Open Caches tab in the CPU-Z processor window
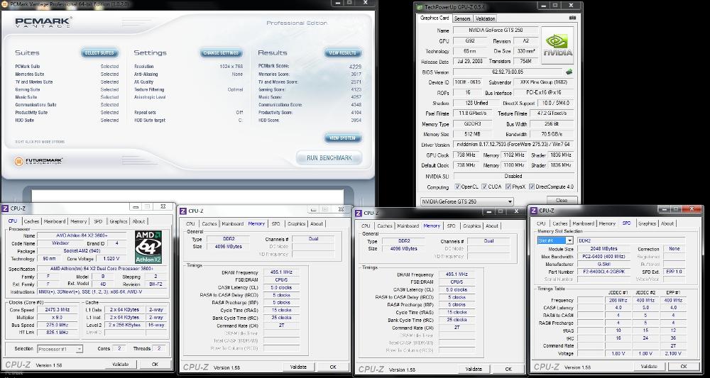 [x=31, y=221]
